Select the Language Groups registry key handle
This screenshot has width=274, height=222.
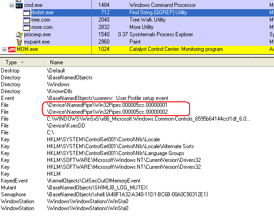point(116,153)
